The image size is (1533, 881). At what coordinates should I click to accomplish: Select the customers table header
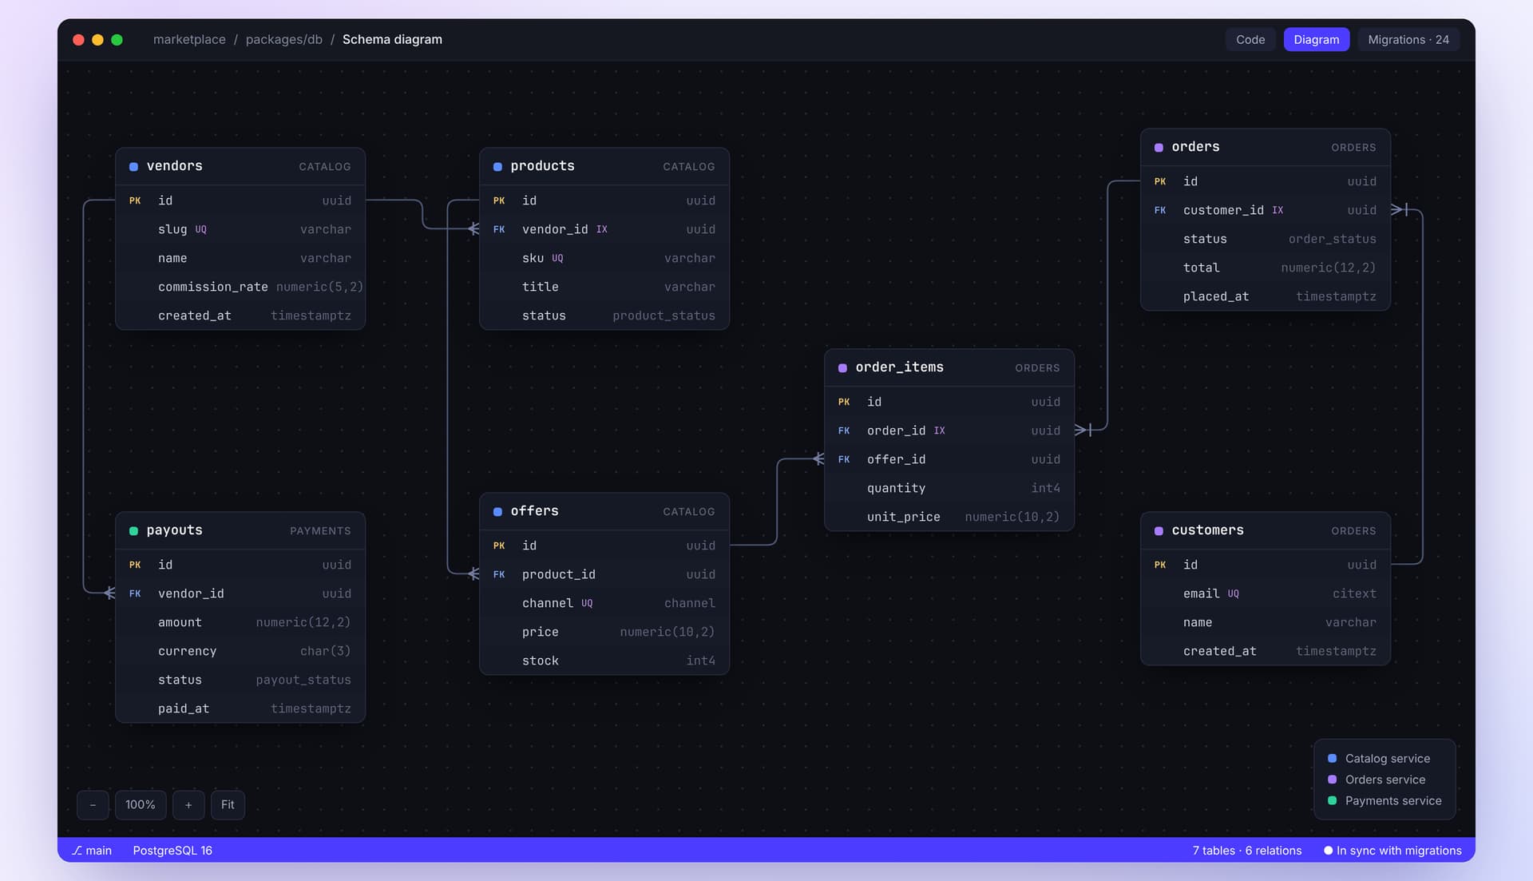pyautogui.click(x=1266, y=530)
